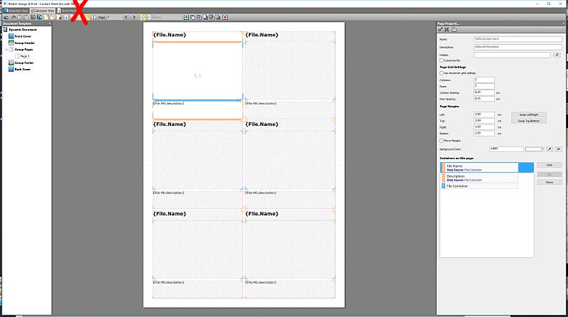Click the Swap Top/Bottom button
Screen dimensions: 568x317
529,121
